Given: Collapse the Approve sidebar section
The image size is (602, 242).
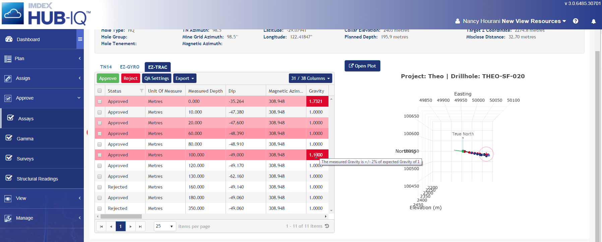Looking at the screenshot, I should (x=42, y=98).
